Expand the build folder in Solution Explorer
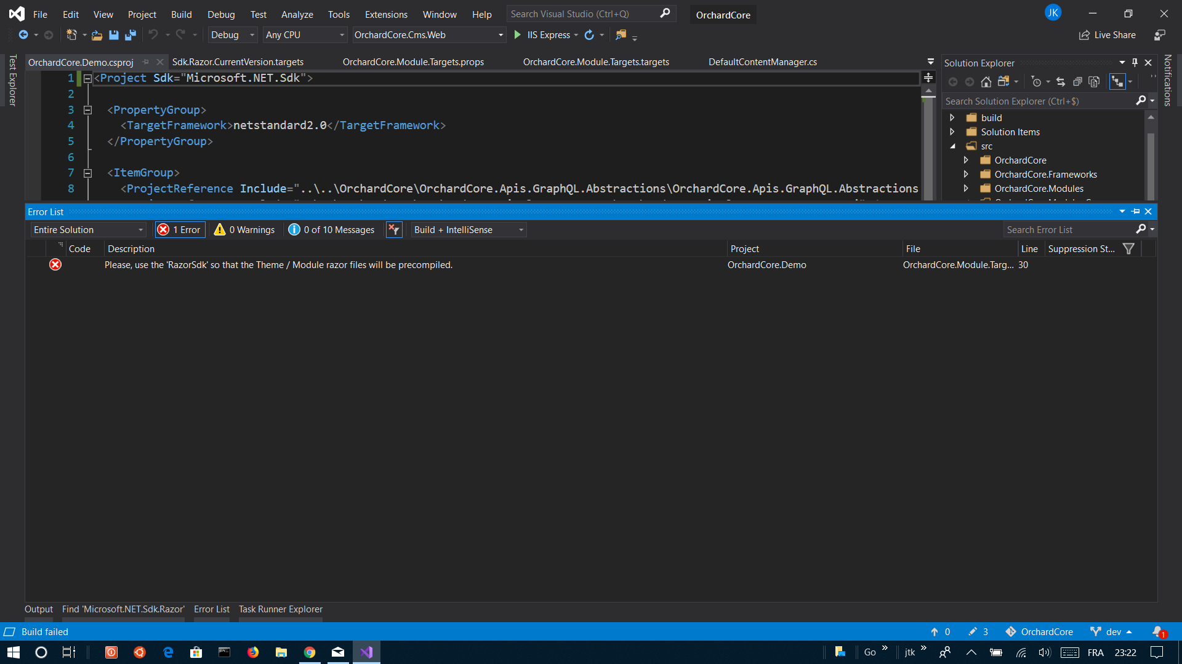 click(952, 117)
